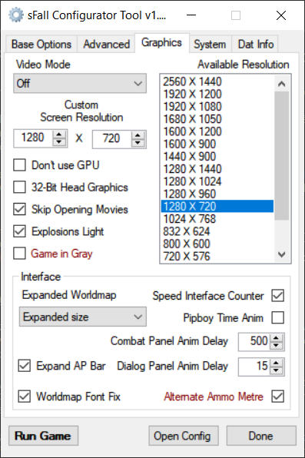Disable Alternate Ammo Metre checkbox
The image size is (305, 458).
pyautogui.click(x=277, y=397)
